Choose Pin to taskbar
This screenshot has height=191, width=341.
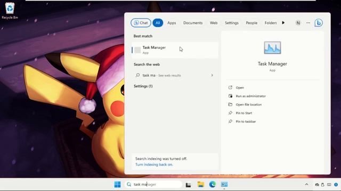(x=246, y=121)
